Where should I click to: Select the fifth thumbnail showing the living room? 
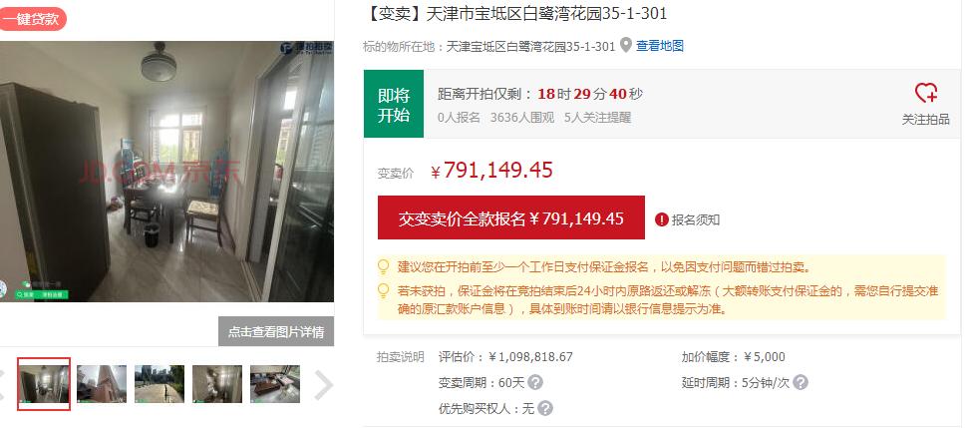tap(275, 383)
